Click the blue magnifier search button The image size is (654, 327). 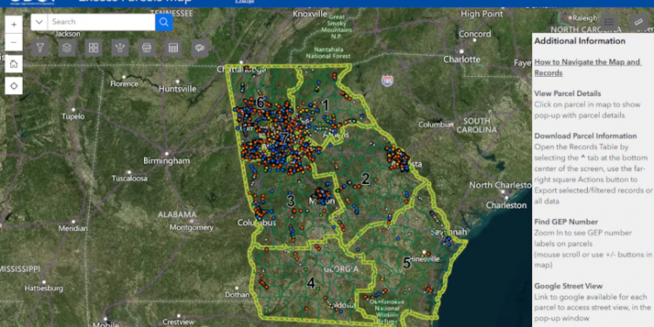click(x=164, y=22)
